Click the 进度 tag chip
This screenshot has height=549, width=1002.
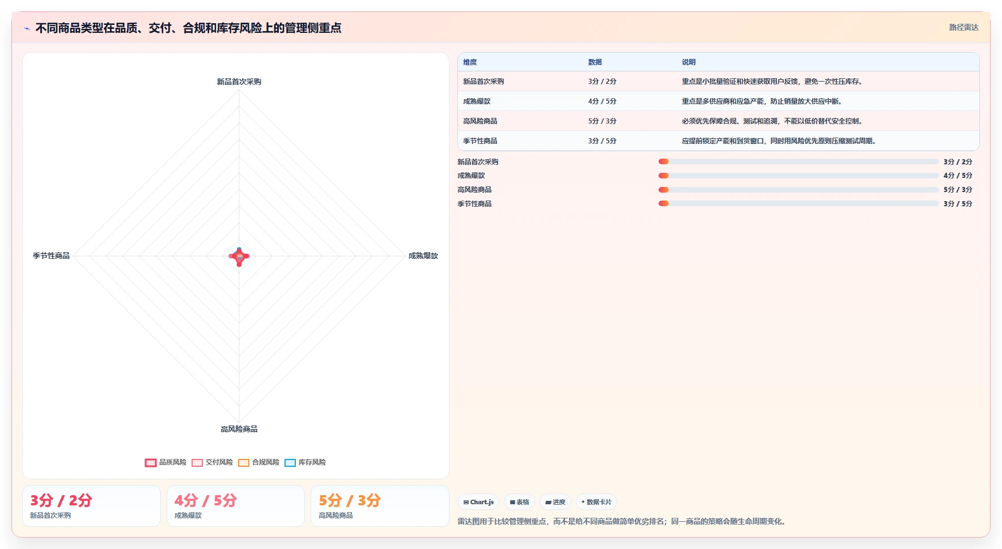tap(555, 502)
